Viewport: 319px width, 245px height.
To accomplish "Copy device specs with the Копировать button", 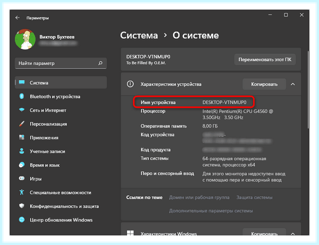I will pyautogui.click(x=264, y=84).
